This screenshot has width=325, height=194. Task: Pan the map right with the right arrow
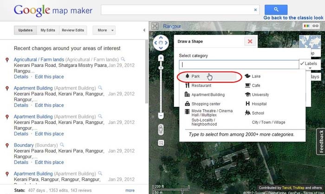point(166,43)
